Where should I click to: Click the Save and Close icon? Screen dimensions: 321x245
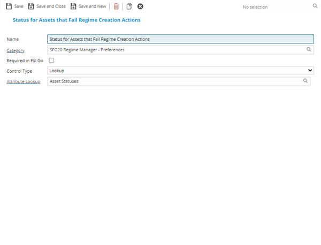click(x=31, y=6)
